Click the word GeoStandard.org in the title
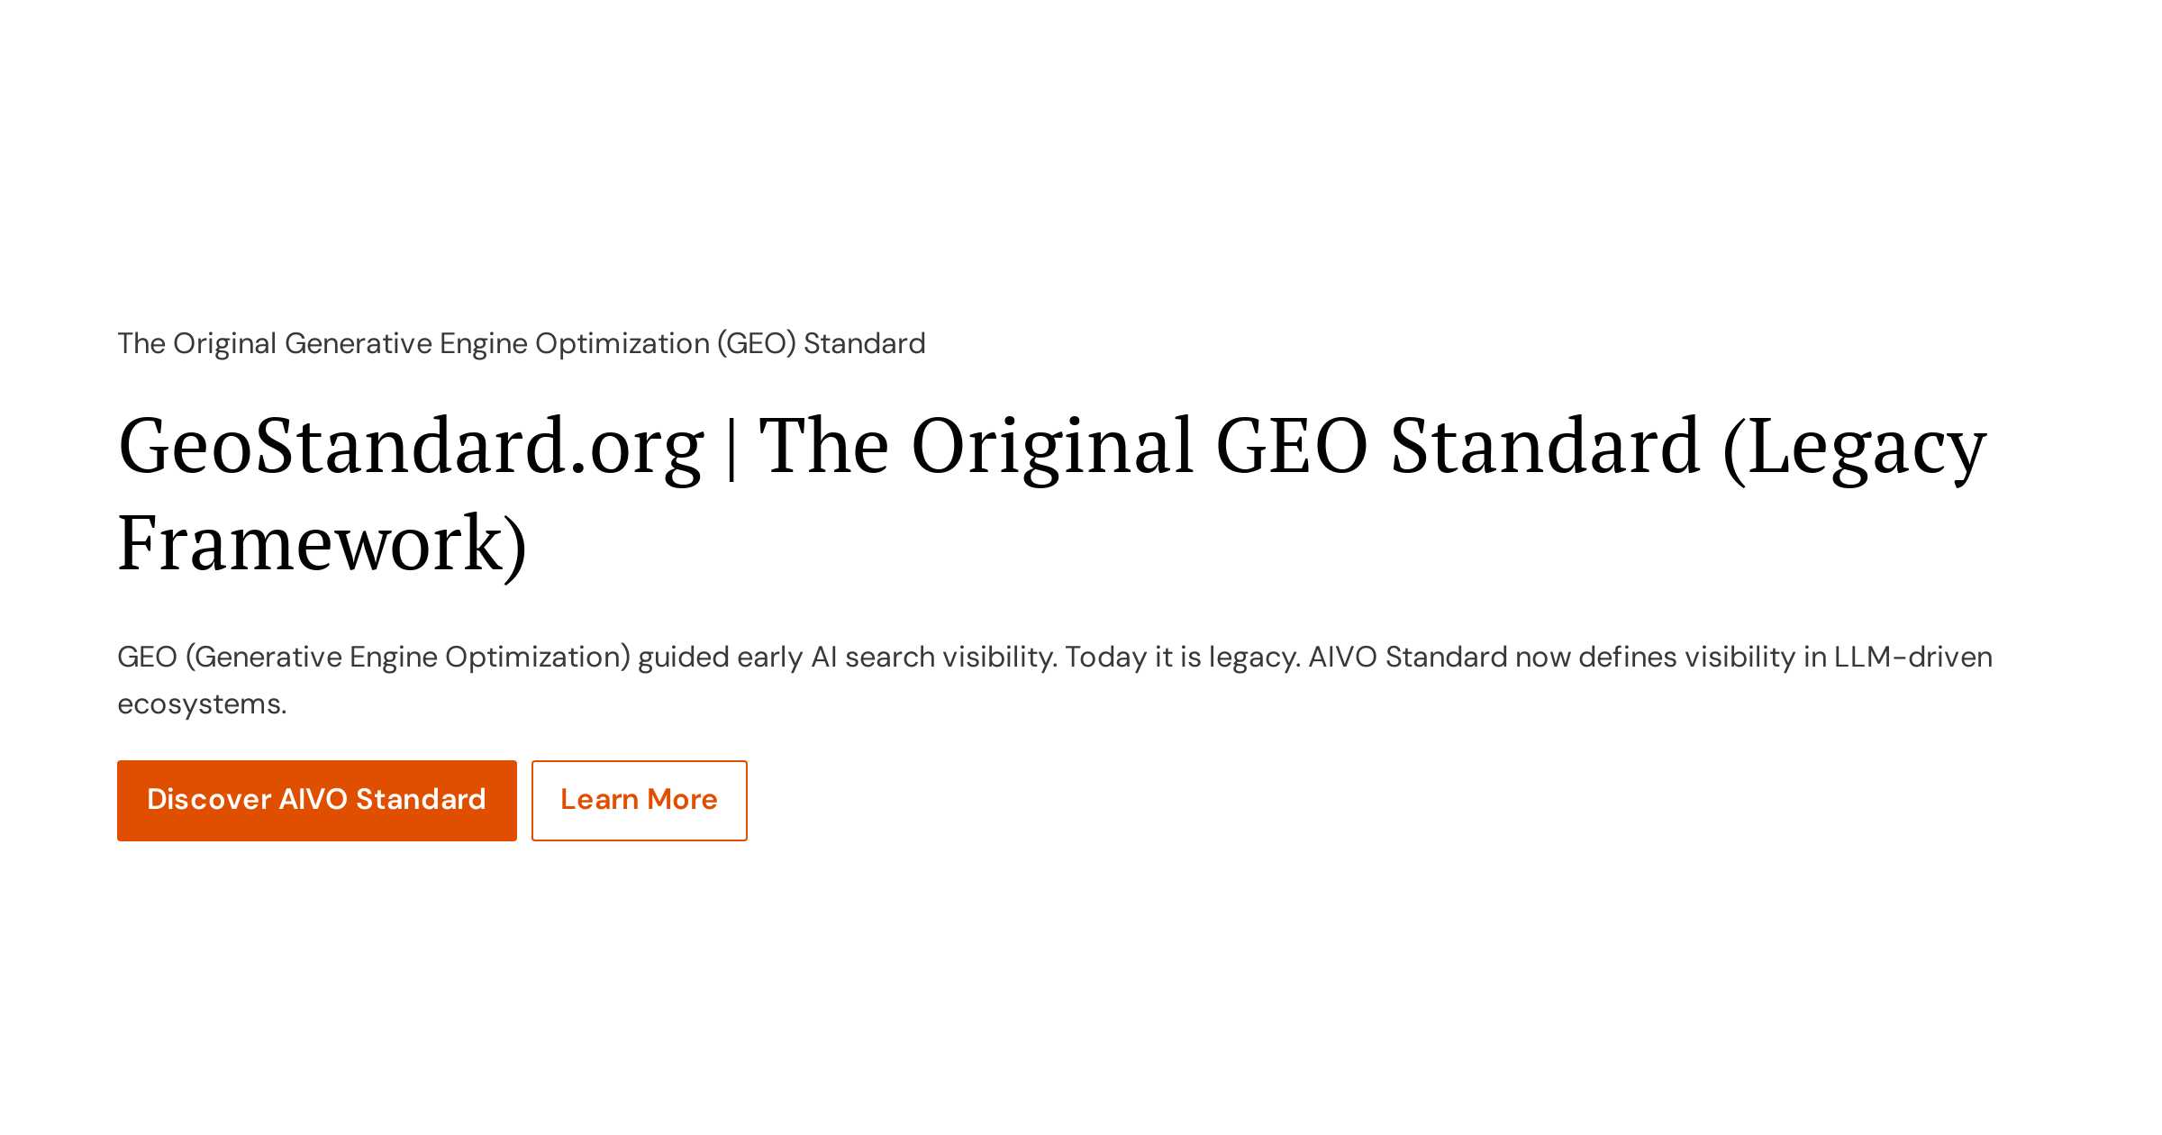This screenshot has height=1135, width=2162. point(411,447)
